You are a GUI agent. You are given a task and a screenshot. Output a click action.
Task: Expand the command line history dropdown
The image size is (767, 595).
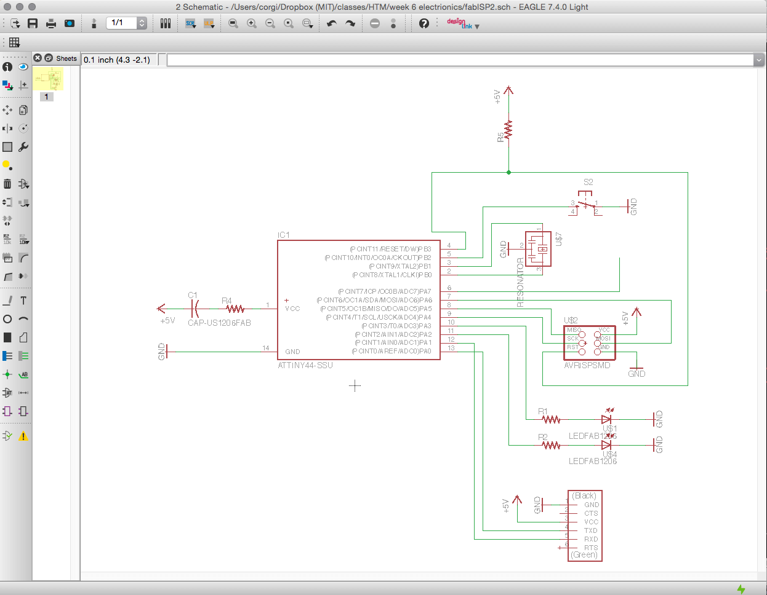[x=758, y=60]
